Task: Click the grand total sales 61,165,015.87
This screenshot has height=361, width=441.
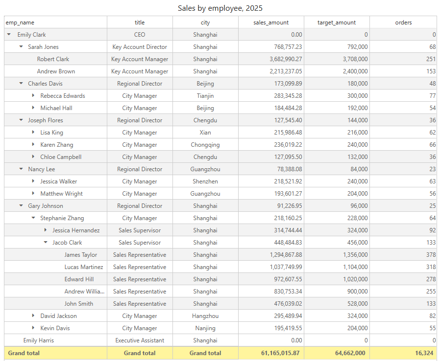Action: pyautogui.click(x=280, y=353)
